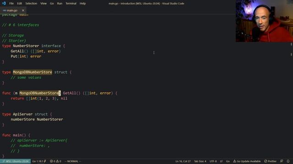Open the Selection menu
This screenshot has height=164, width=293.
31,3
